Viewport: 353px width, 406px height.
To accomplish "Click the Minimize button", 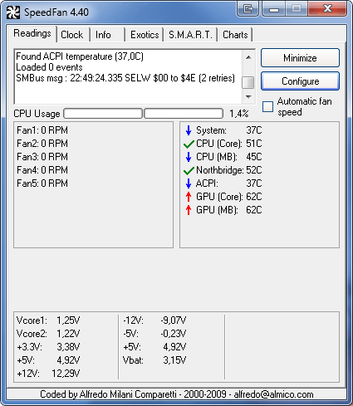I will [x=300, y=58].
